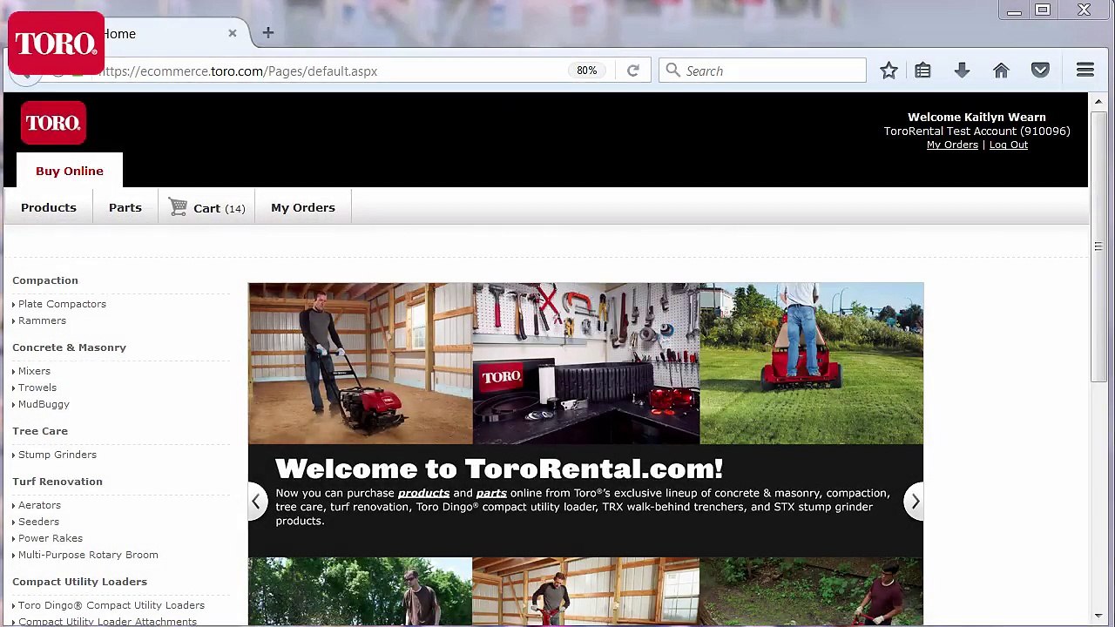Open the Power Rakes category

point(51,538)
